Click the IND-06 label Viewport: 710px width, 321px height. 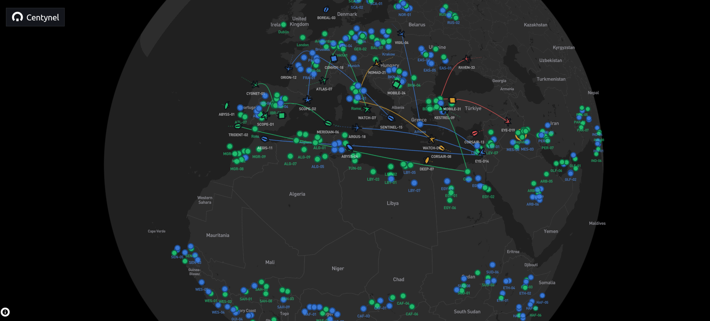coord(596,161)
